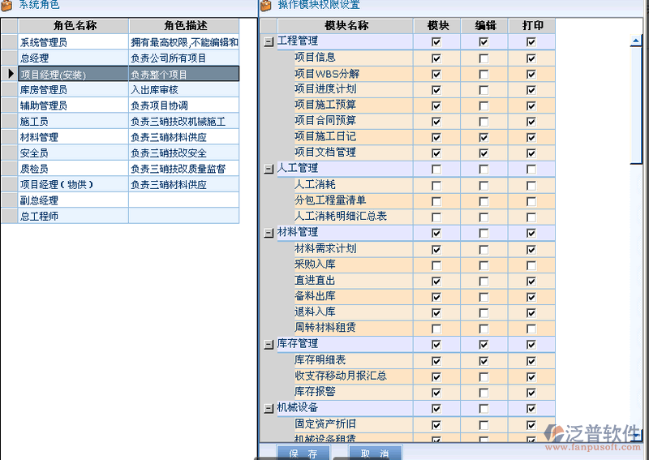The width and height of the screenshot is (649, 460).
Task: Click the vertical scrollbar thumb in permissions panel
Action: pyautogui.click(x=636, y=105)
